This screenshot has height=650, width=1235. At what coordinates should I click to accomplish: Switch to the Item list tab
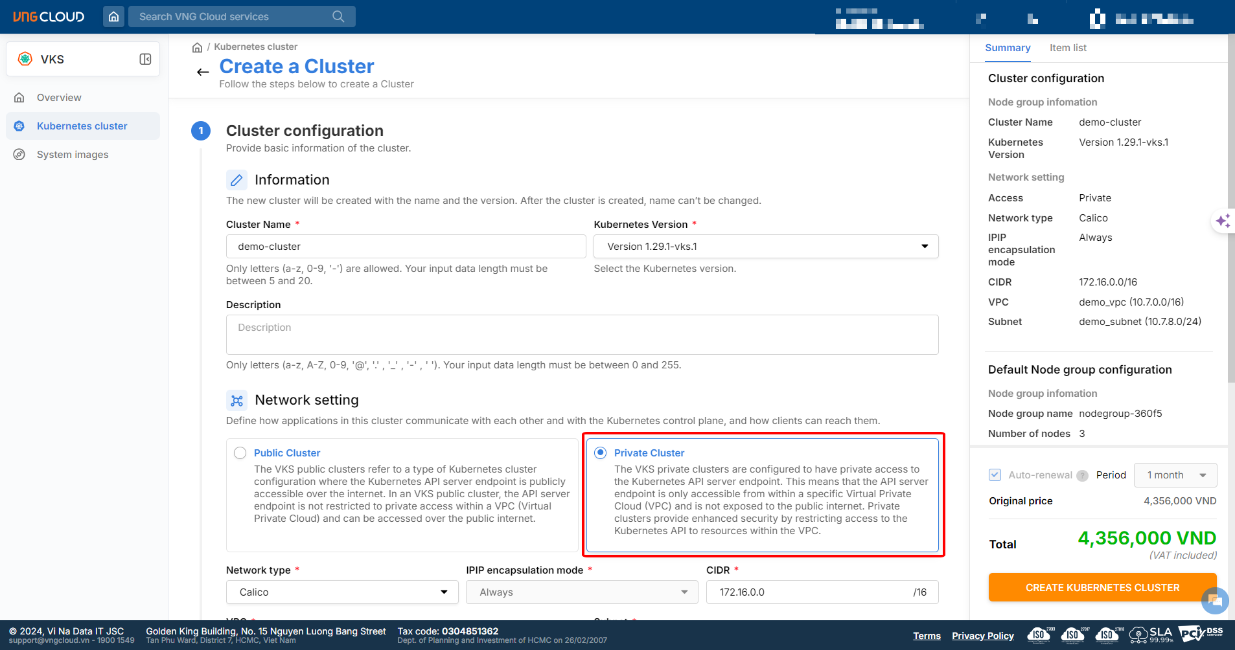[x=1068, y=48]
